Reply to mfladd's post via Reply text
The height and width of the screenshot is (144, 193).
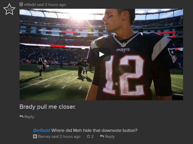[29, 117]
